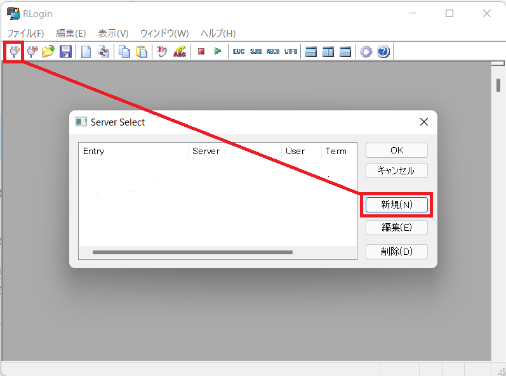506x376 pixels.
Task: Switch encoding to EUC
Action: (x=239, y=51)
